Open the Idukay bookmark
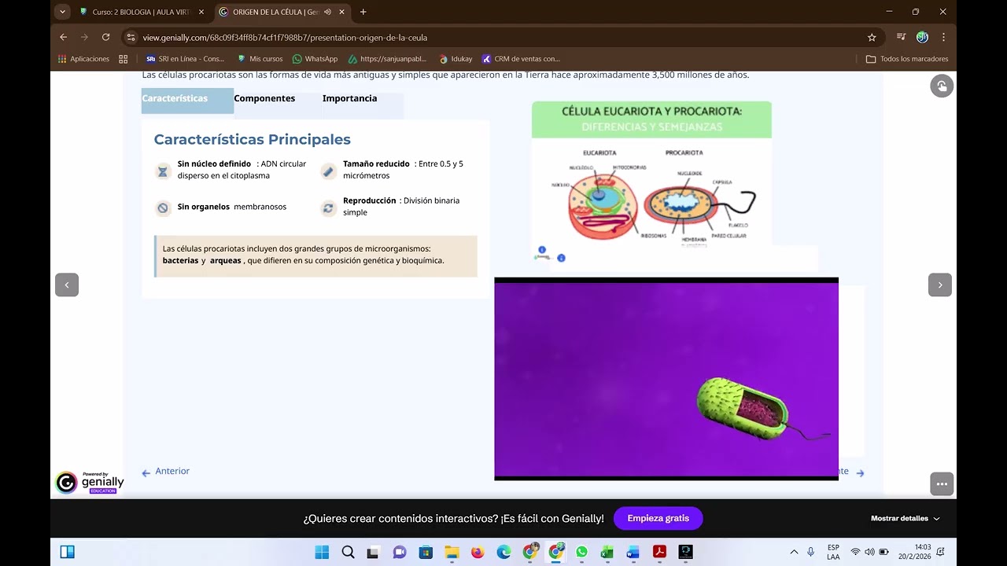This screenshot has width=1007, height=566. click(x=456, y=59)
